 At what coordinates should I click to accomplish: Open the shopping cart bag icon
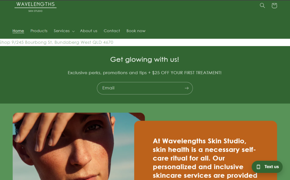274,6
